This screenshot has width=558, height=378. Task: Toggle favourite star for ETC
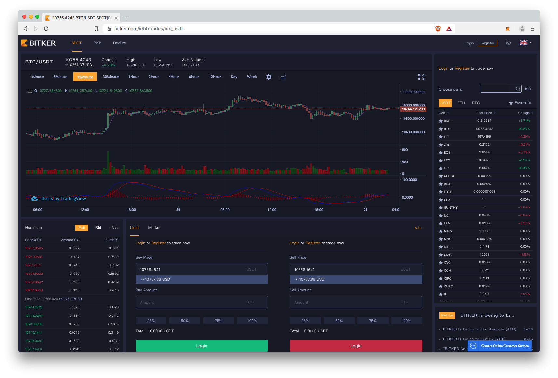pyautogui.click(x=441, y=168)
